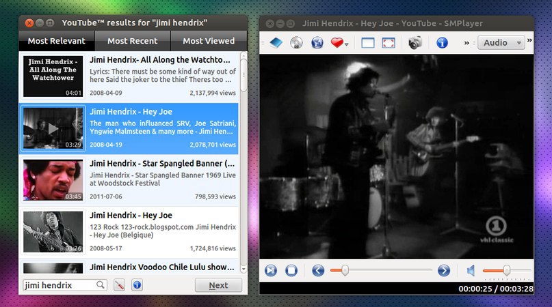Take a screenshot with the camera icon
This screenshot has width=552, height=307.
tap(415, 43)
